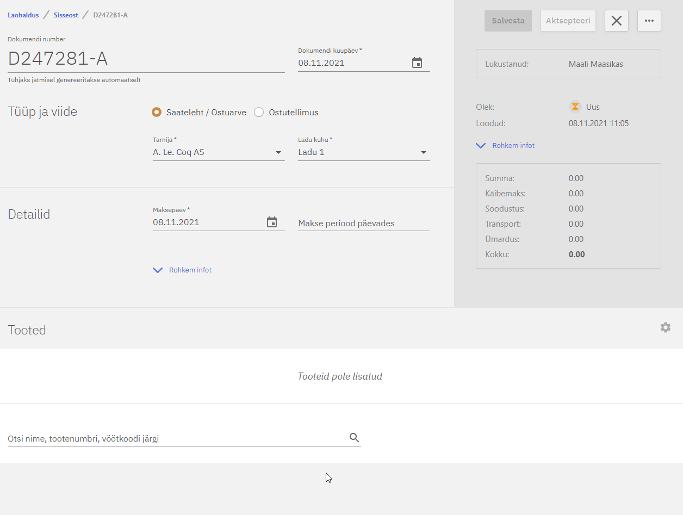Image resolution: width=683 pixels, height=515 pixels.
Task: Open the document date calendar picker
Action: [417, 63]
